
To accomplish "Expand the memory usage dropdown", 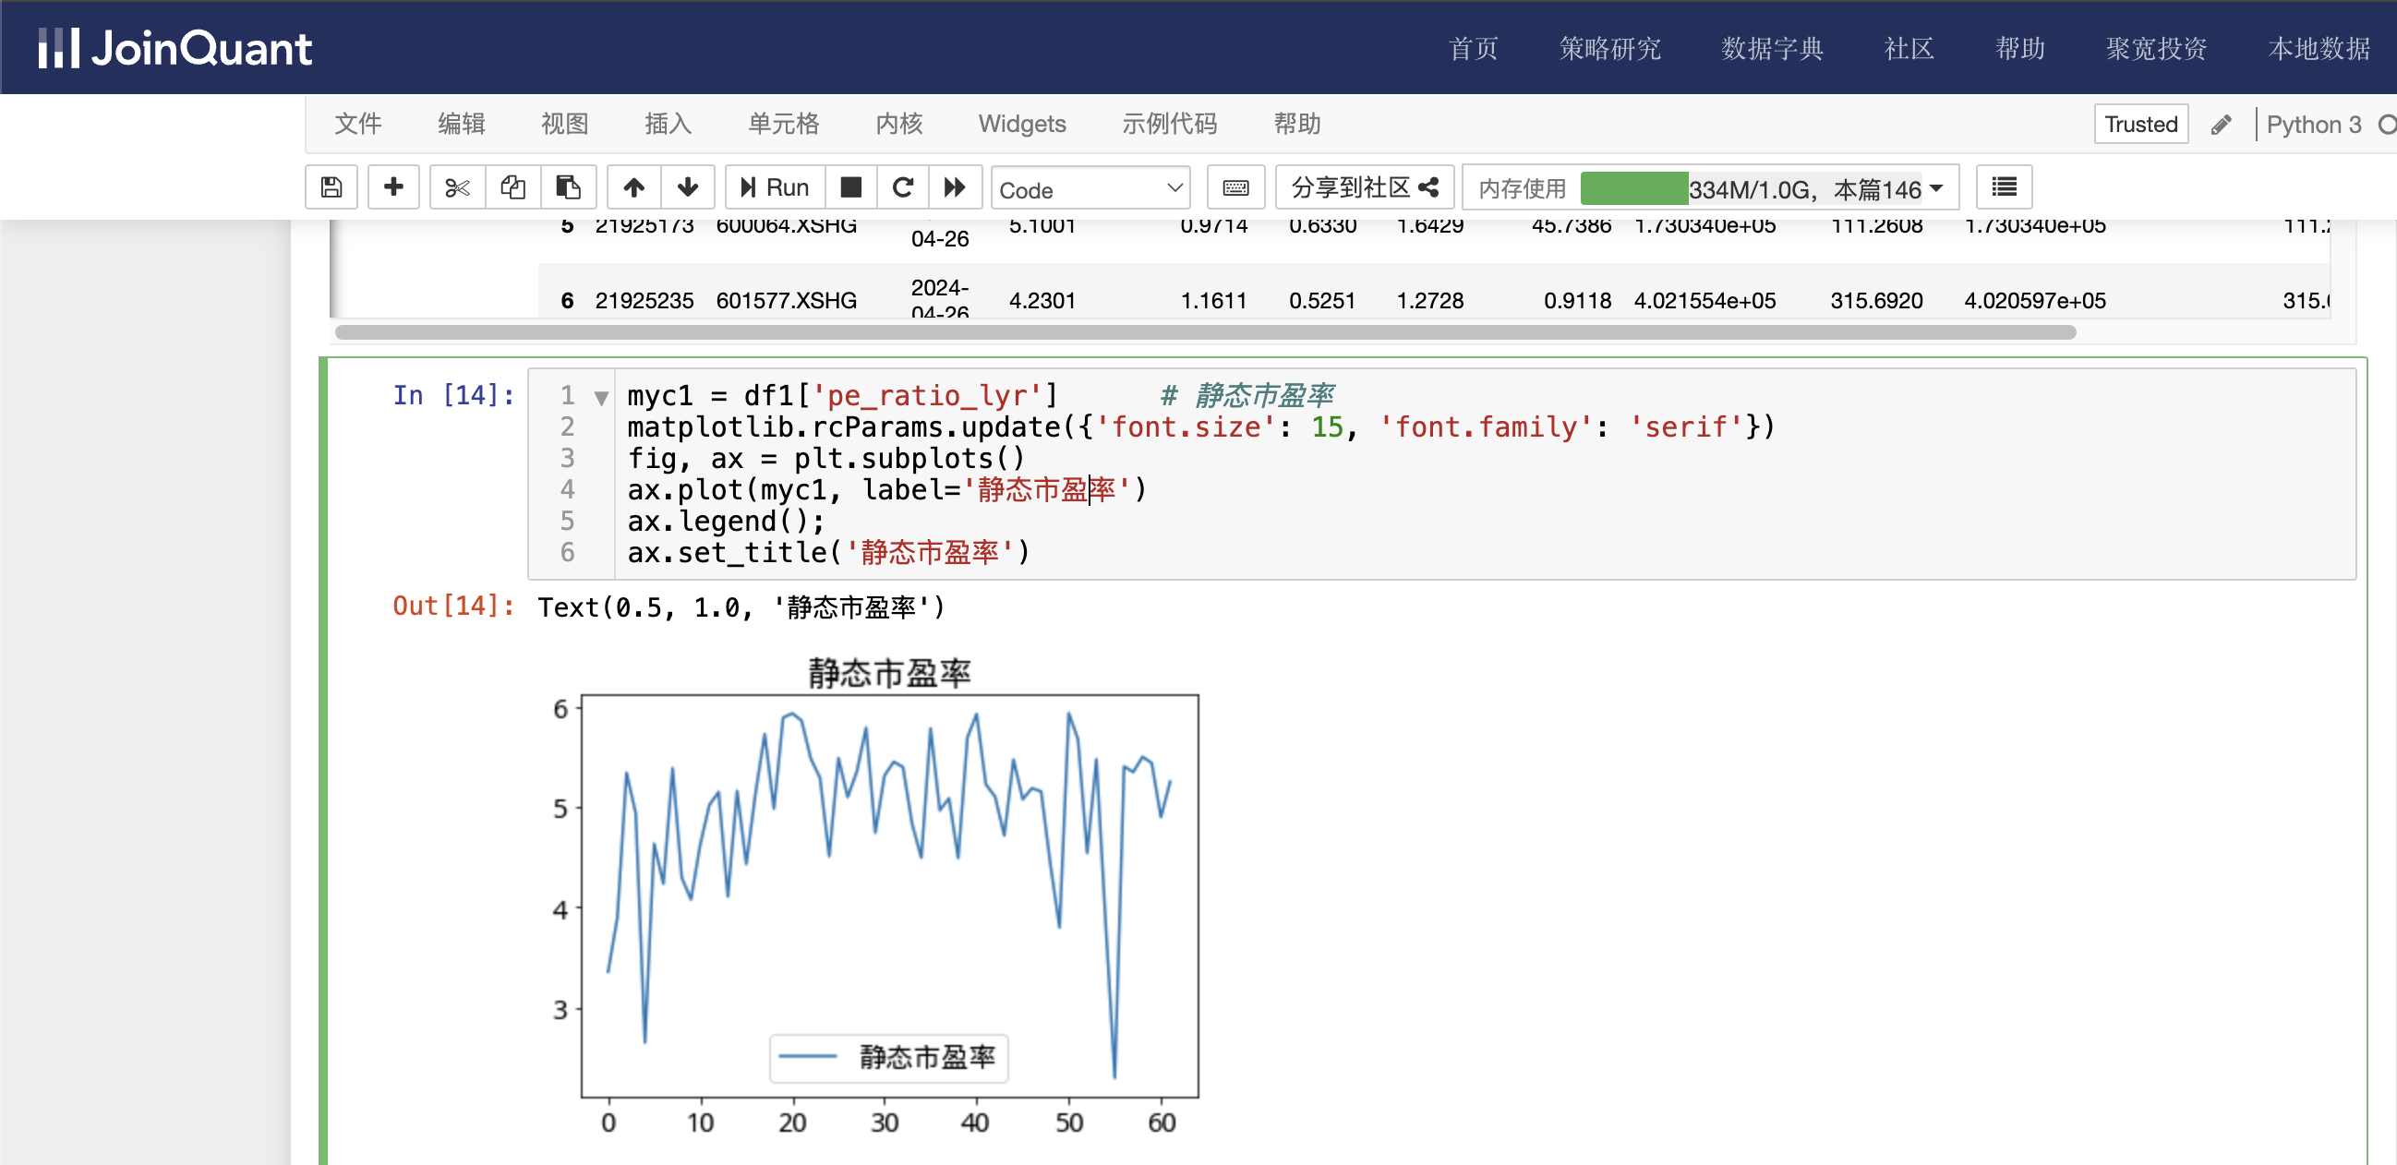I will pyautogui.click(x=1937, y=188).
